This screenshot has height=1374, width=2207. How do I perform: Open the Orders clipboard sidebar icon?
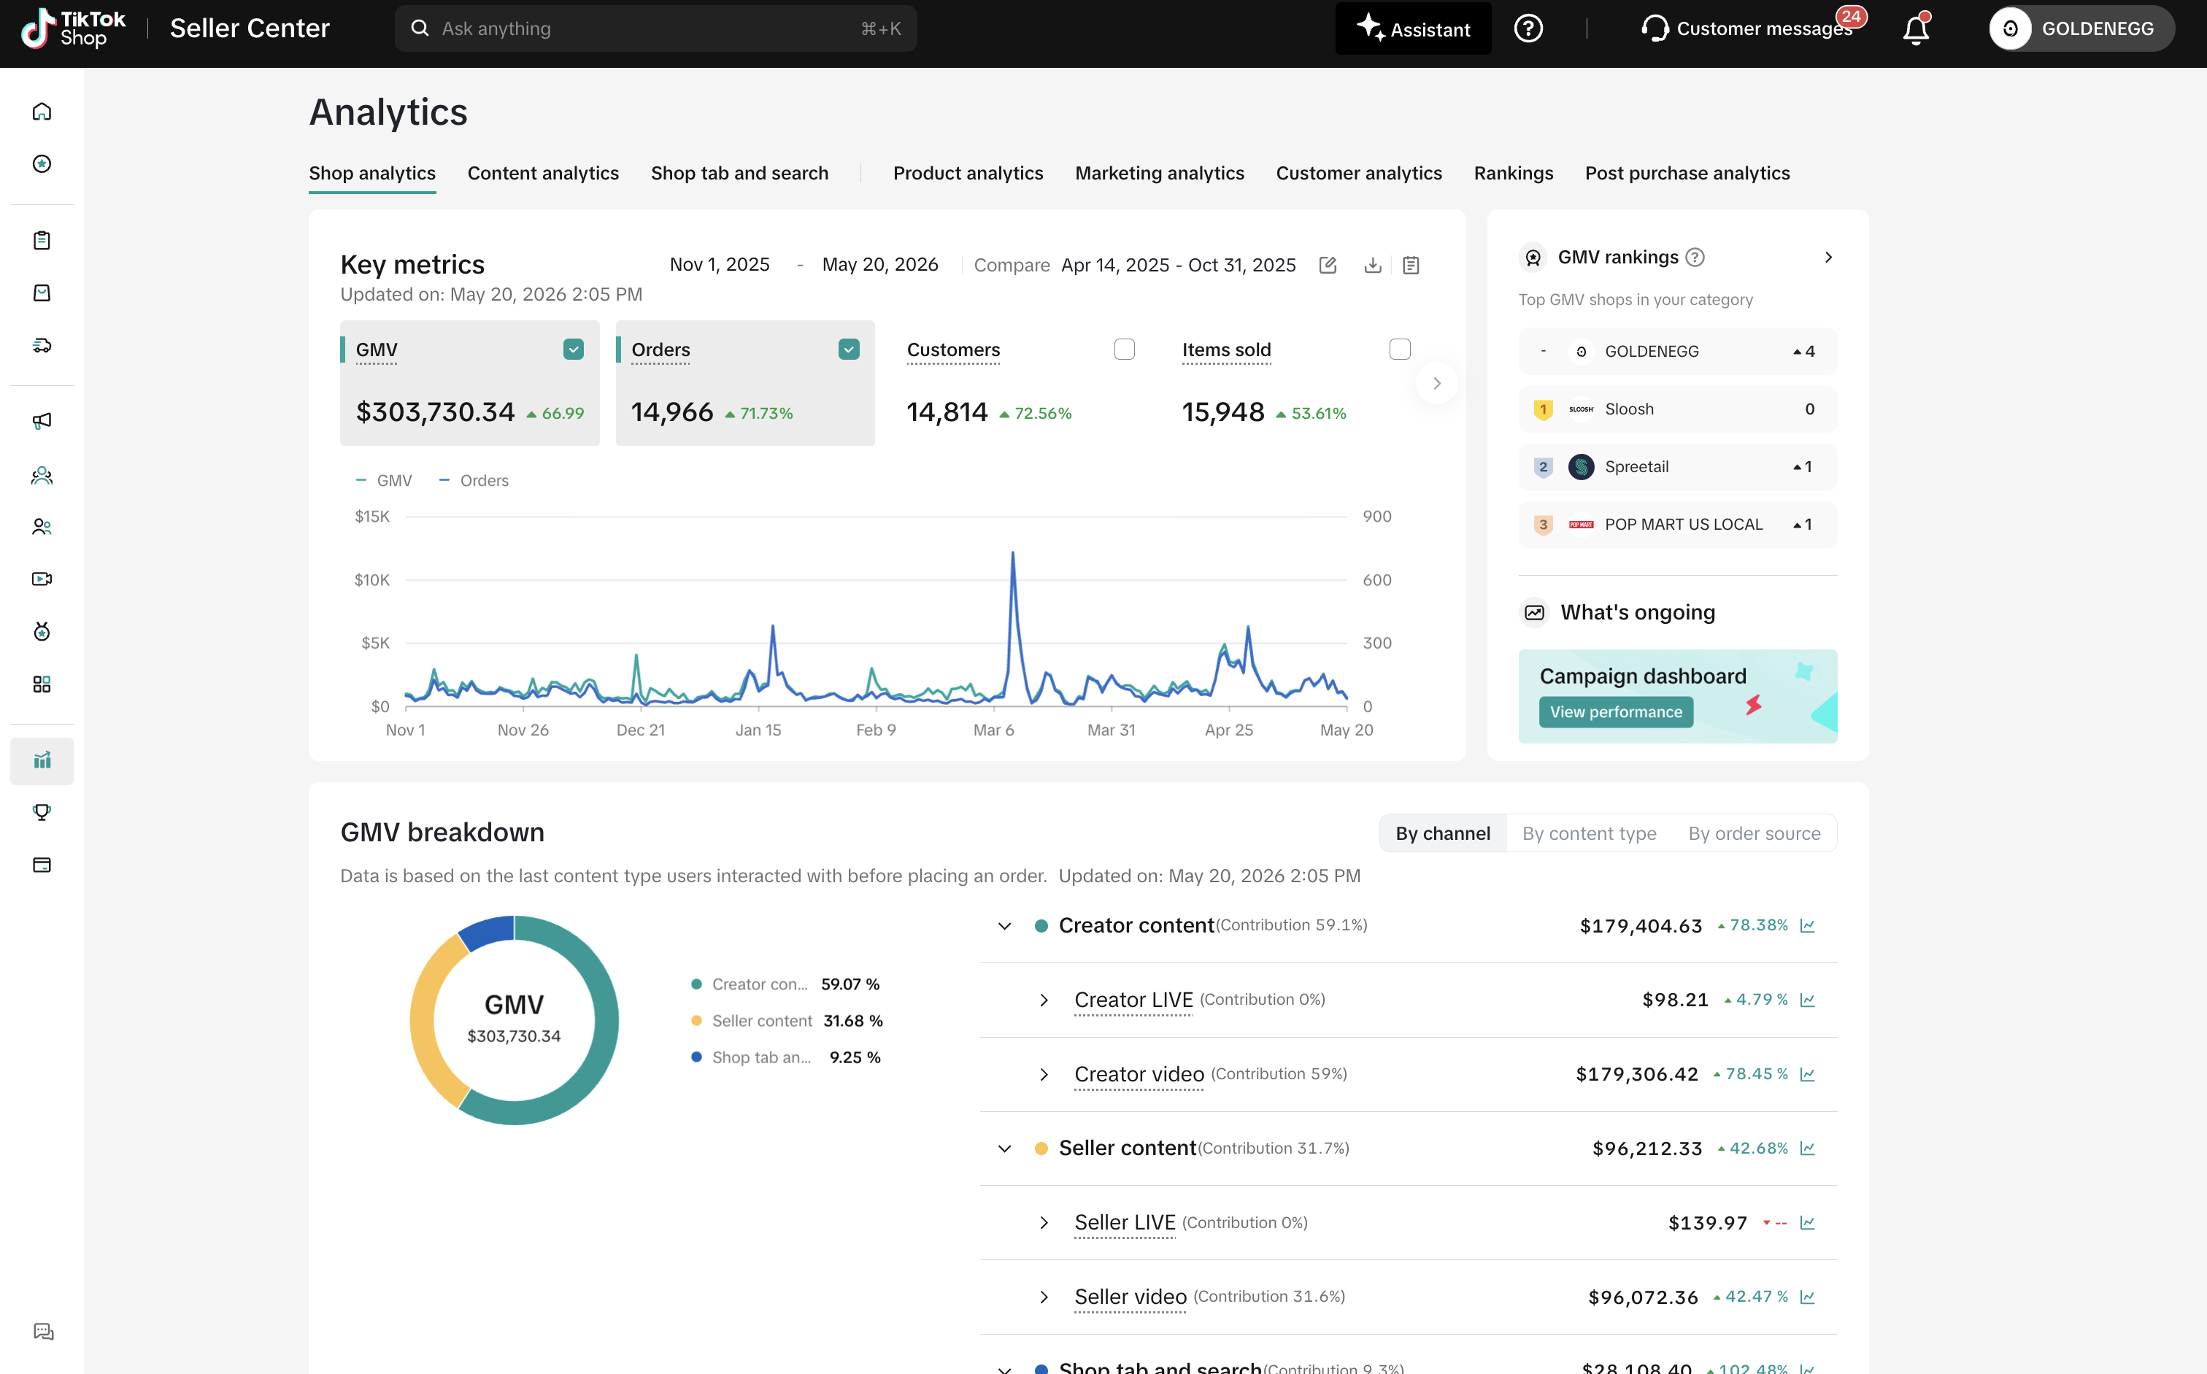42,240
